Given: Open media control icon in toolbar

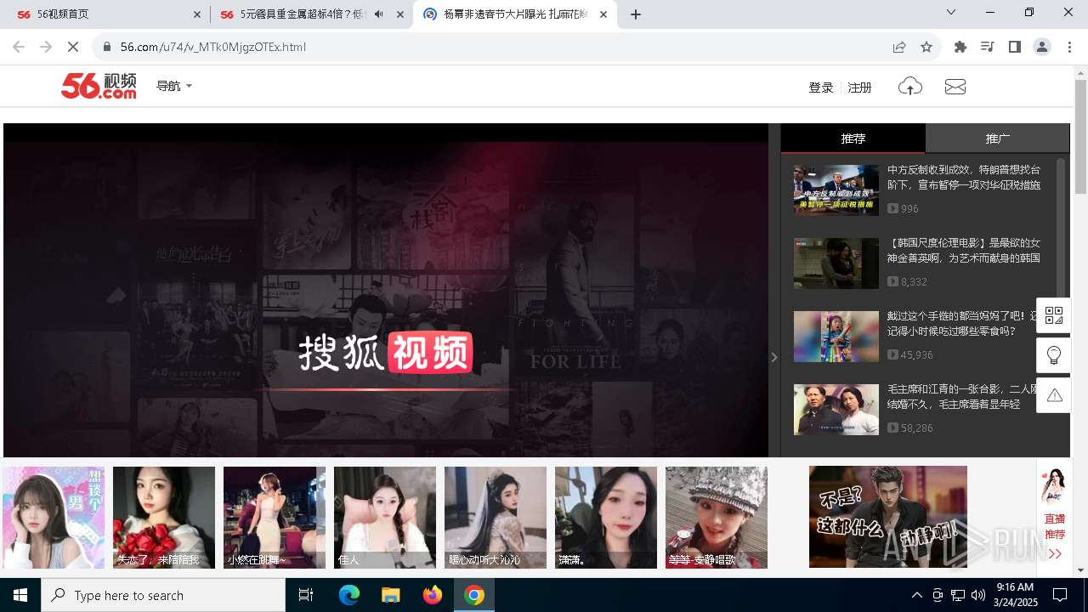Looking at the screenshot, I should 988,47.
